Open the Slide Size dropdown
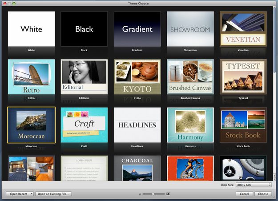278x201 pixels. click(x=254, y=185)
